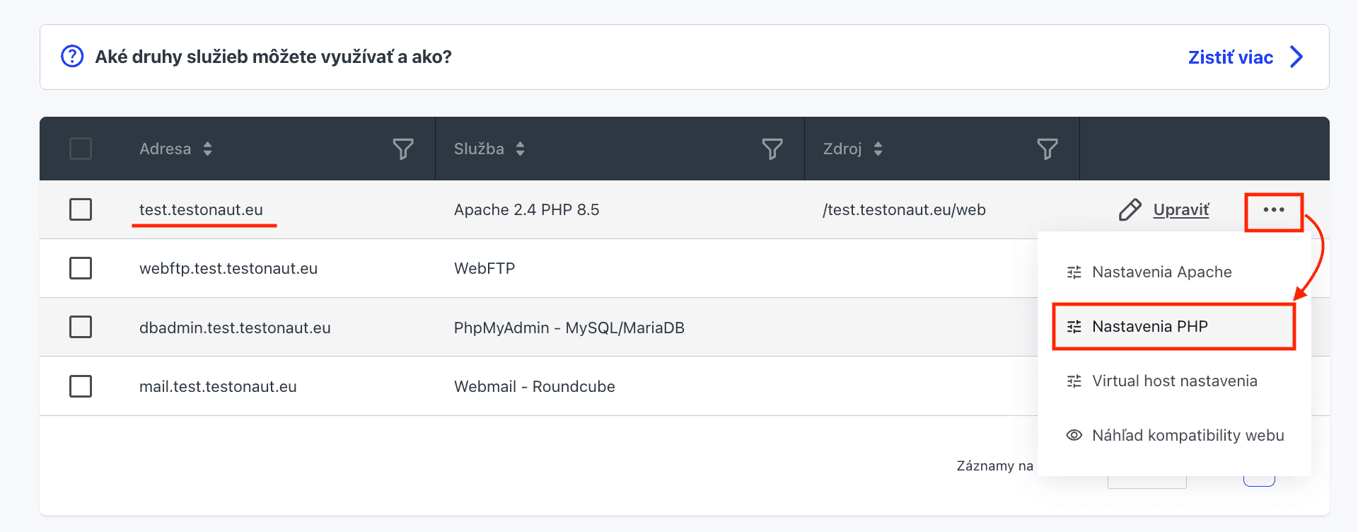Viewport: 1358px width, 532px height.
Task: Open the Služba column filter funnel
Action: point(772,149)
